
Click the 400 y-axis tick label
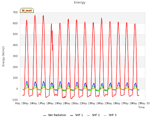15,45
